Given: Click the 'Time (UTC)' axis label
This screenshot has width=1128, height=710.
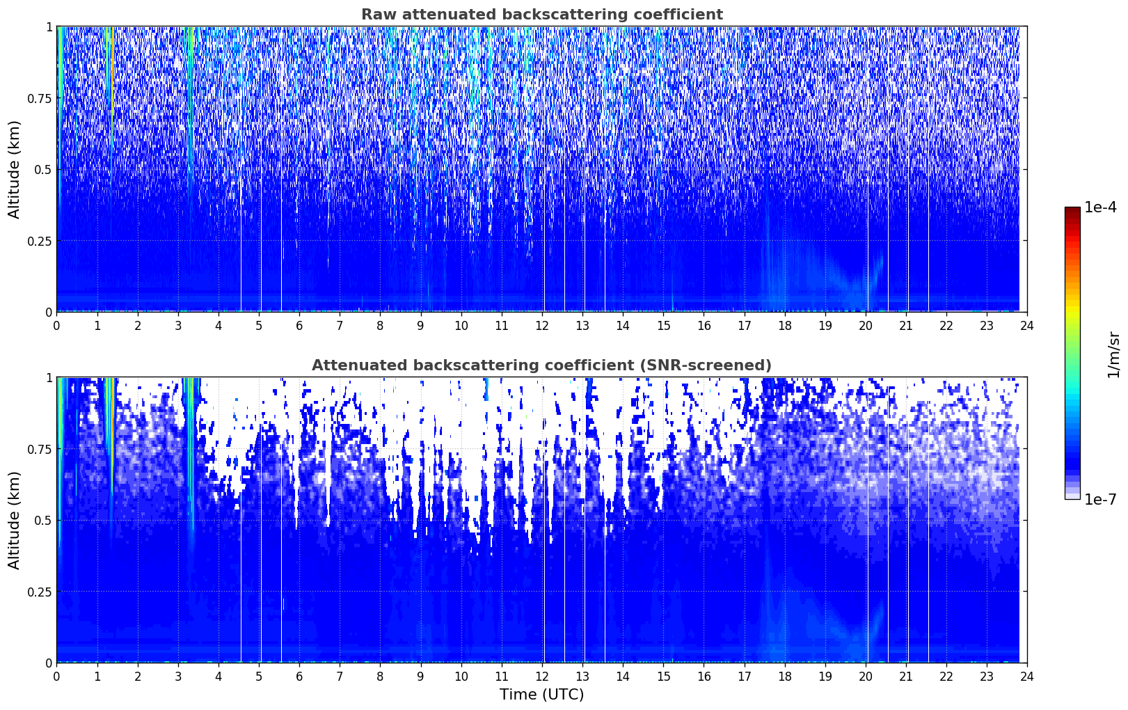Looking at the screenshot, I should [x=541, y=695].
